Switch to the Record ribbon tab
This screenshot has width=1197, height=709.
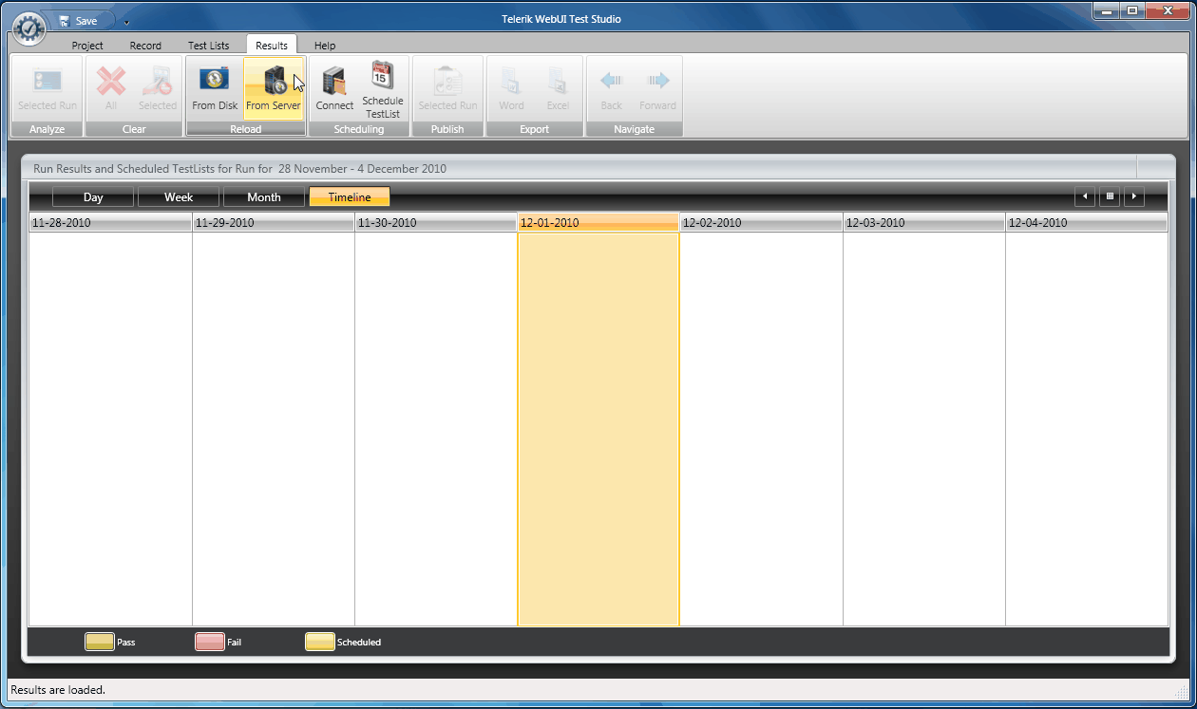coord(145,46)
